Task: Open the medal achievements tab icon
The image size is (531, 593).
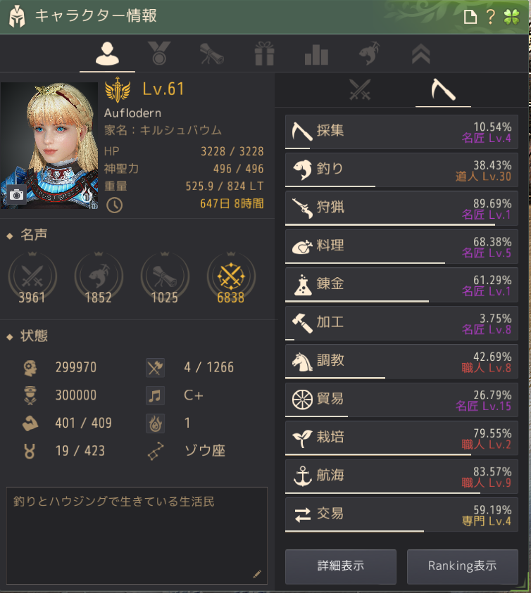Action: pyautogui.click(x=159, y=53)
